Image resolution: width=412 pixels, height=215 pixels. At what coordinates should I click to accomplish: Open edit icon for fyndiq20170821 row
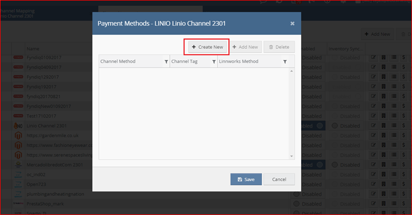pyautogui.click(x=373, y=96)
